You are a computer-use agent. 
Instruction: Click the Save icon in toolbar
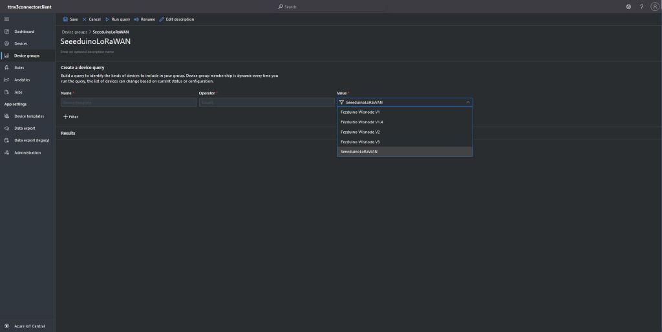click(65, 19)
